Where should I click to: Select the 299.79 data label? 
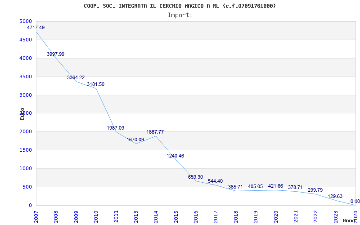coord(315,190)
